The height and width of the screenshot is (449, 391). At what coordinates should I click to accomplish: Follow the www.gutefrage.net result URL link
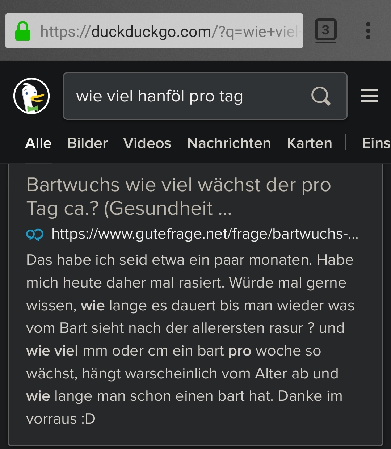pyautogui.click(x=205, y=234)
